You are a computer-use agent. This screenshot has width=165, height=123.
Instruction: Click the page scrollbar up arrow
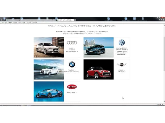click(164, 25)
